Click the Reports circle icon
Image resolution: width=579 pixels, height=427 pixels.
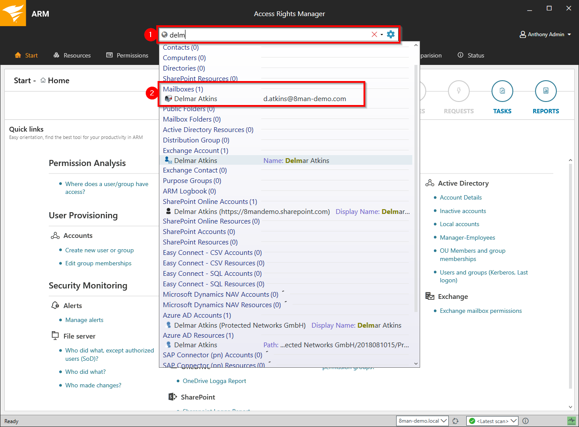tap(545, 91)
